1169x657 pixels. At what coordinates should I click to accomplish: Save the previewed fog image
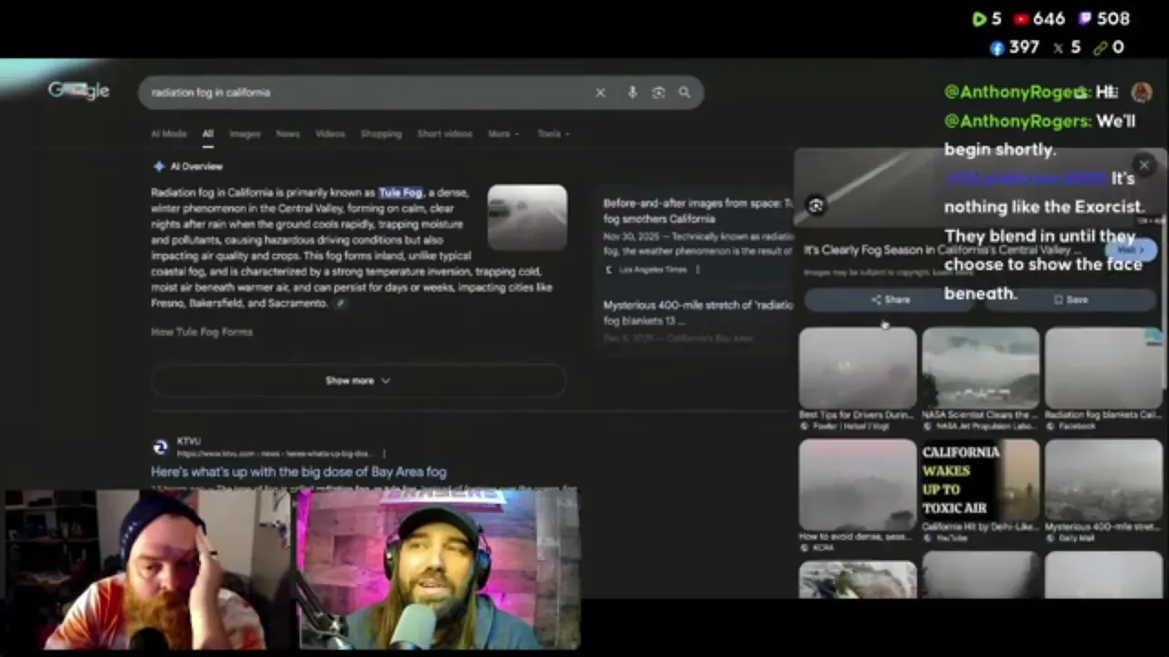point(1069,299)
